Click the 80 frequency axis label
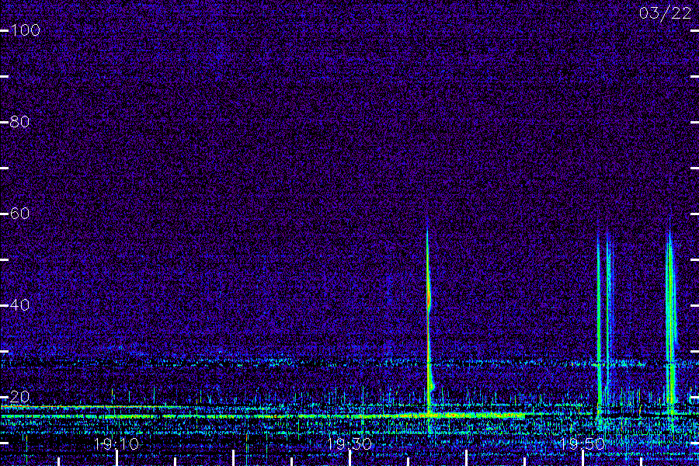Viewport: 699px width, 466px height. coord(20,122)
